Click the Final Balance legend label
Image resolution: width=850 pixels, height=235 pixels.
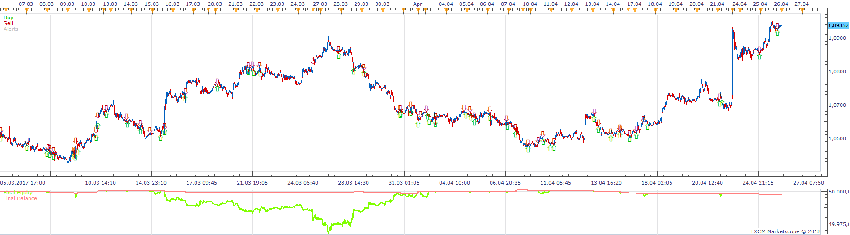(20, 198)
